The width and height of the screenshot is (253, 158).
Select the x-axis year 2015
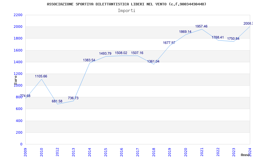click(x=106, y=152)
